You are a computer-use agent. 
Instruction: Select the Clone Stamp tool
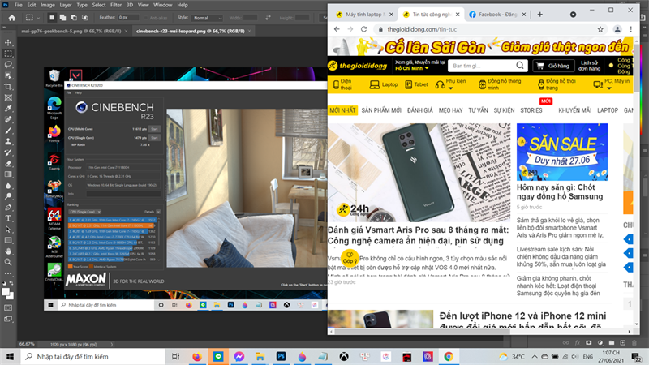coord(8,141)
